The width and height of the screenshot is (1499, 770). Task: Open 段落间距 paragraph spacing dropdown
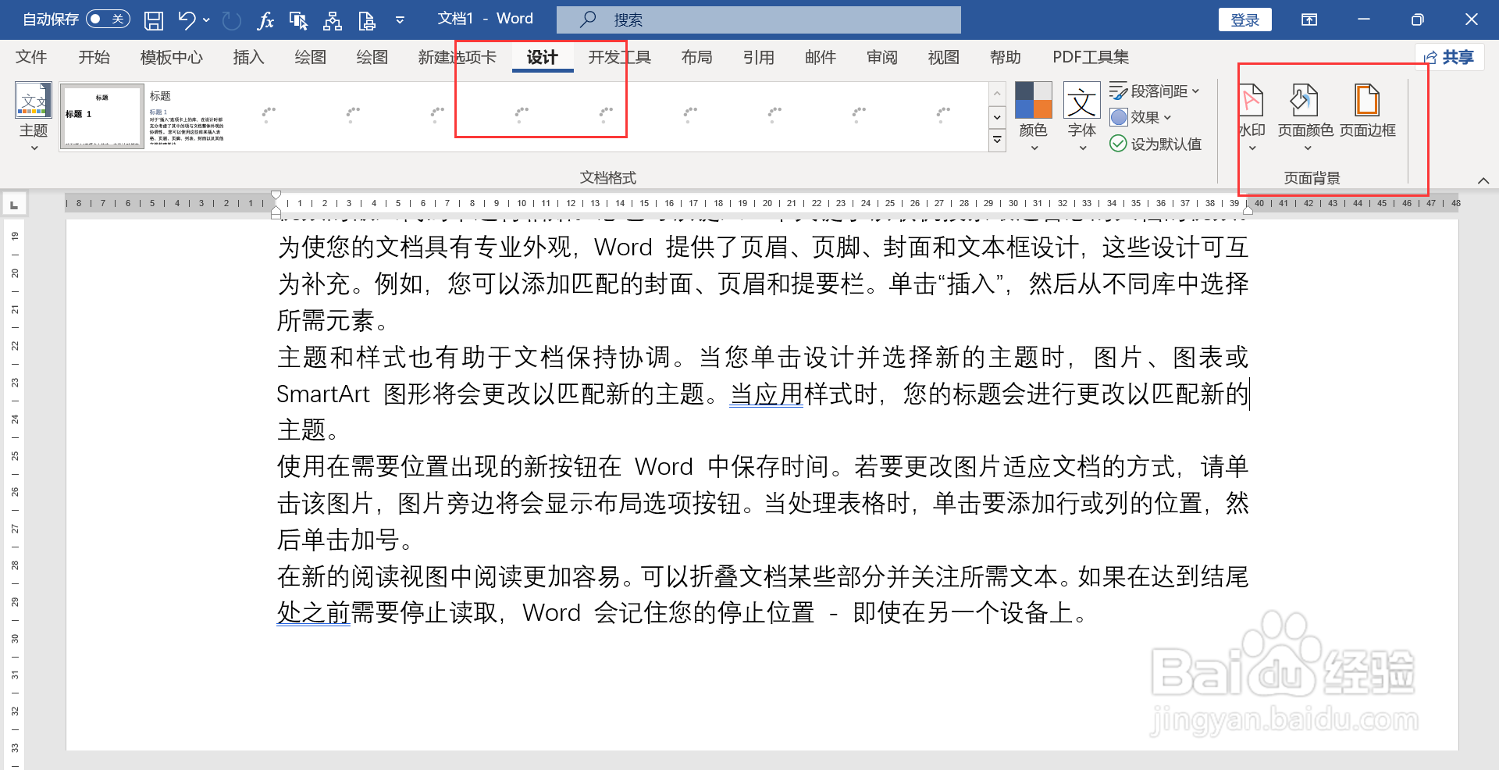click(1155, 91)
